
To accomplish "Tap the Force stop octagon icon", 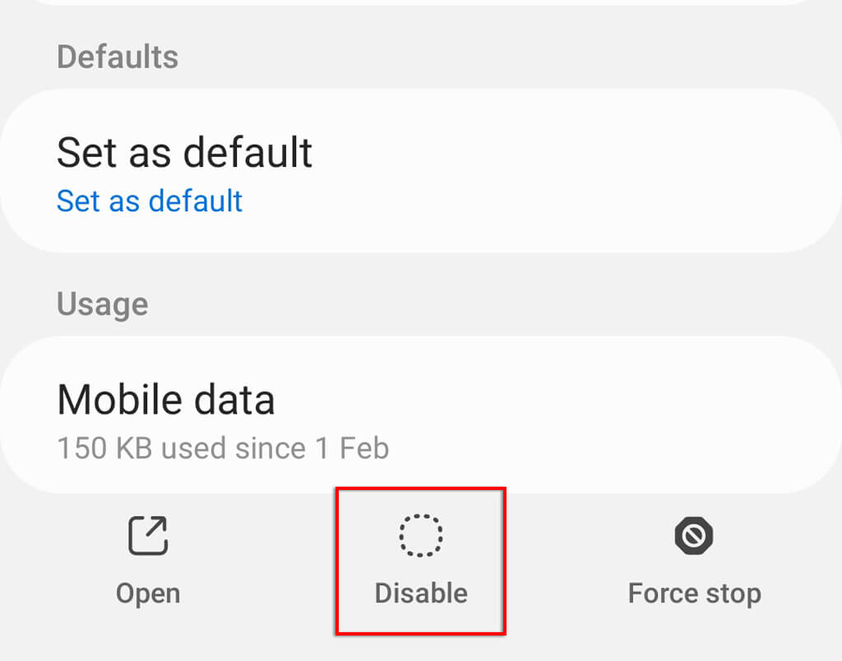I will click(694, 535).
